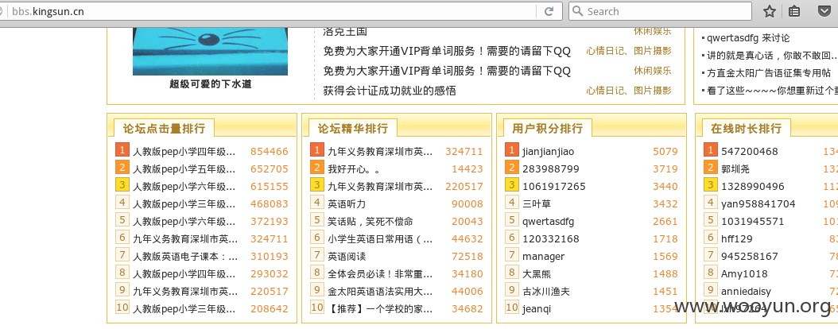Open user yan958841704 profile
Screen dimensions: 838x329
click(758, 204)
